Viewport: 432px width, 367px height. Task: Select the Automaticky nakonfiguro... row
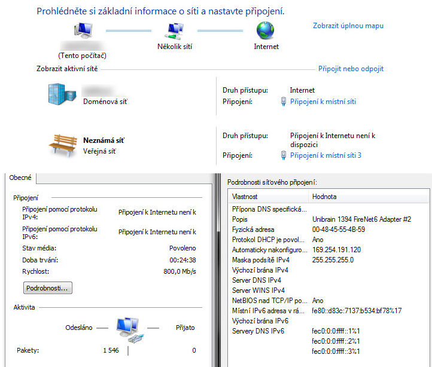(x=328, y=250)
